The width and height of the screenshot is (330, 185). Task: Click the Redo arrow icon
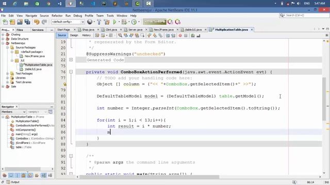tap(44, 22)
